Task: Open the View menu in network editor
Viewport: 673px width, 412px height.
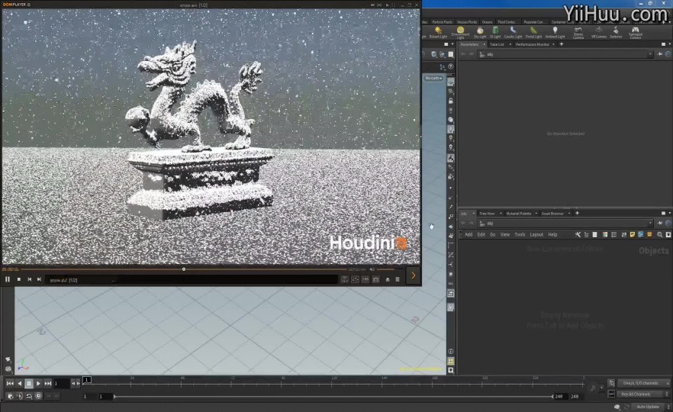Action: tap(505, 235)
